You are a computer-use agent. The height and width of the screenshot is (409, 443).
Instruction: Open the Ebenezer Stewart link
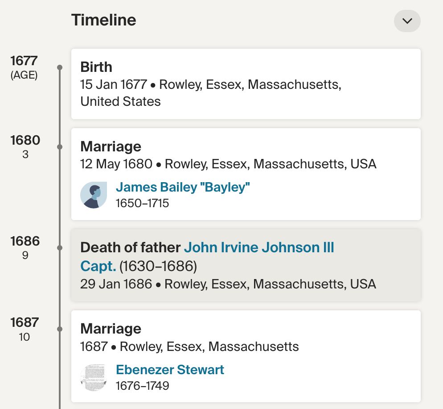click(170, 370)
